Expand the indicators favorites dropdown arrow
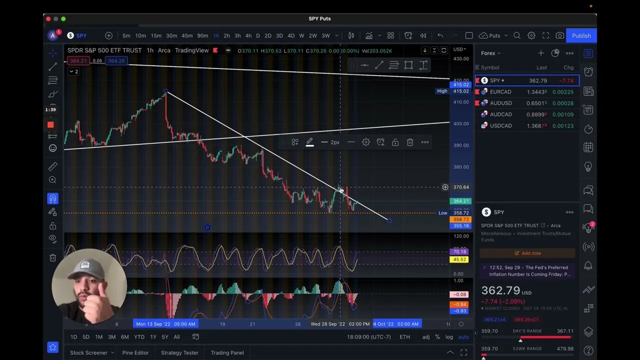This screenshot has width=640, height=360. click(x=379, y=35)
